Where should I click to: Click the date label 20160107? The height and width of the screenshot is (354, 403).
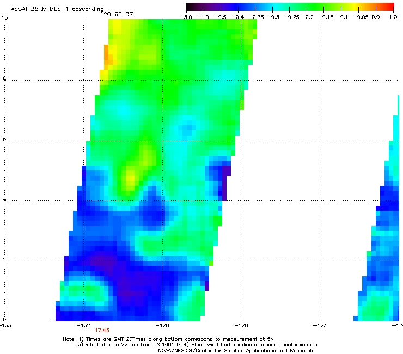coord(118,14)
